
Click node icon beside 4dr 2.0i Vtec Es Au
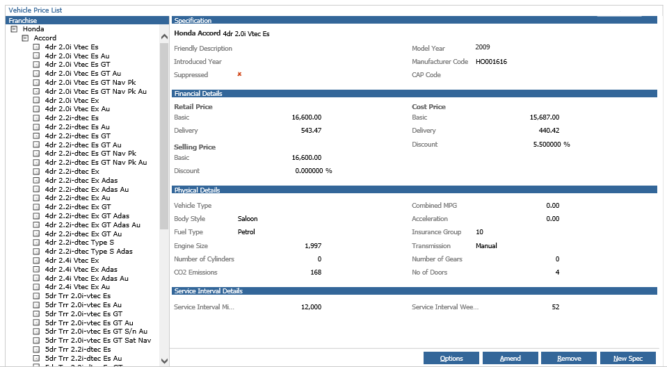point(37,56)
